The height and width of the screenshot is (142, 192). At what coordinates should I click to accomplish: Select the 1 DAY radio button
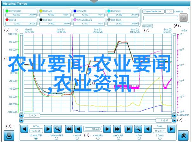139,138
